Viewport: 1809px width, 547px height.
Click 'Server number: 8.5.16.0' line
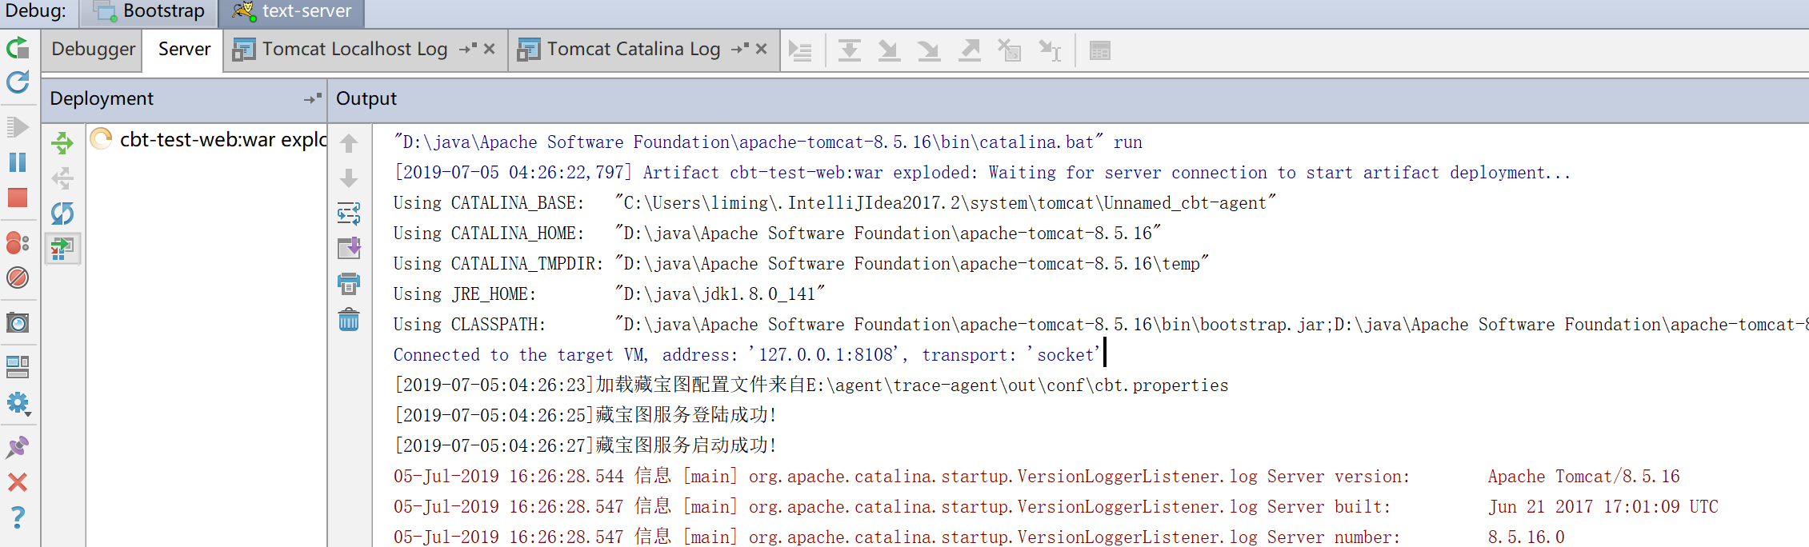pyautogui.click(x=979, y=537)
